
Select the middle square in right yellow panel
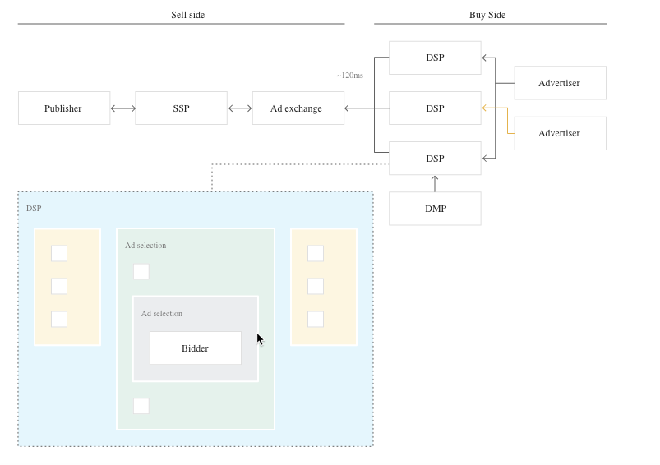[316, 286]
